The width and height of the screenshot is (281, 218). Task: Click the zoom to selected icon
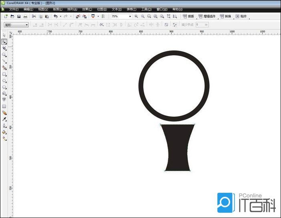[x=149, y=16]
